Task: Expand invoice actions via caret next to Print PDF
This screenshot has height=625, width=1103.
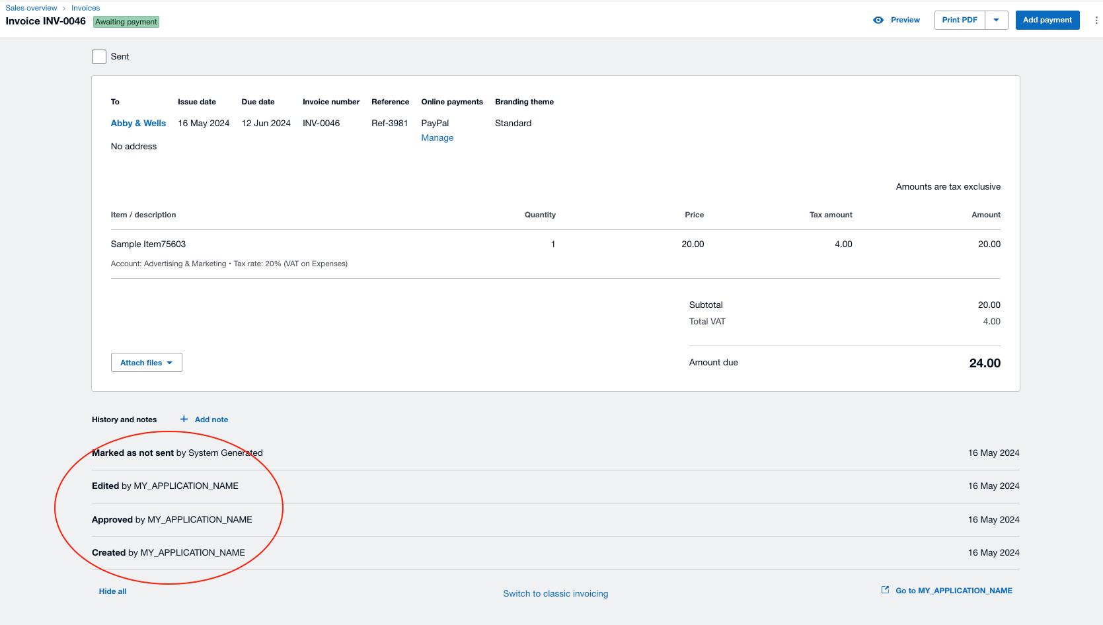Action: click(x=996, y=20)
